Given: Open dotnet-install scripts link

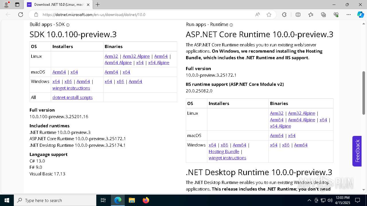Looking at the screenshot, I should pyautogui.click(x=72, y=97).
